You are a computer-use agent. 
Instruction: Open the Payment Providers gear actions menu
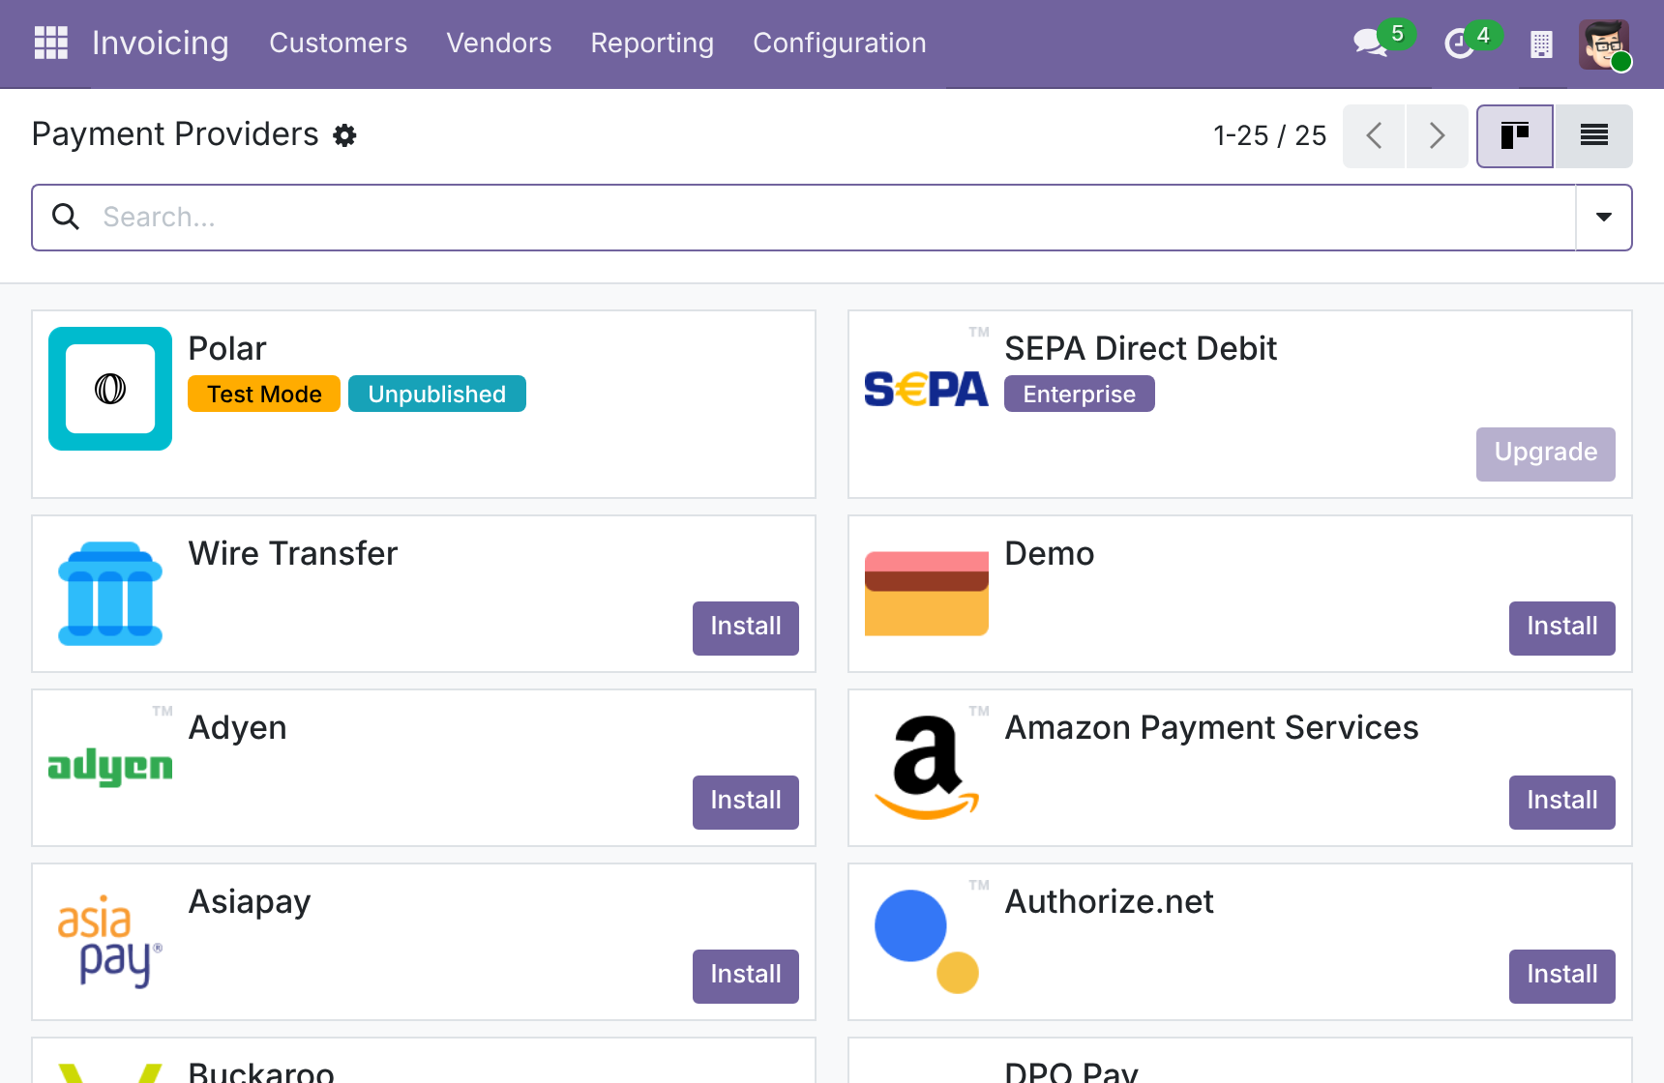click(344, 135)
